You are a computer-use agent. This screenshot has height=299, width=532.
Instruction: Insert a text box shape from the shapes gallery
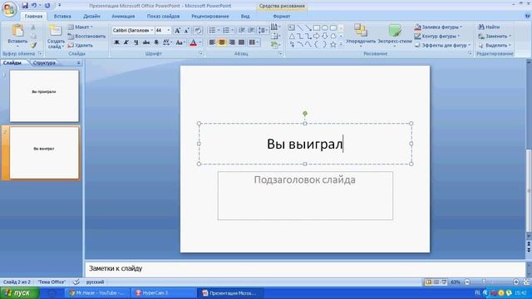coord(292,27)
